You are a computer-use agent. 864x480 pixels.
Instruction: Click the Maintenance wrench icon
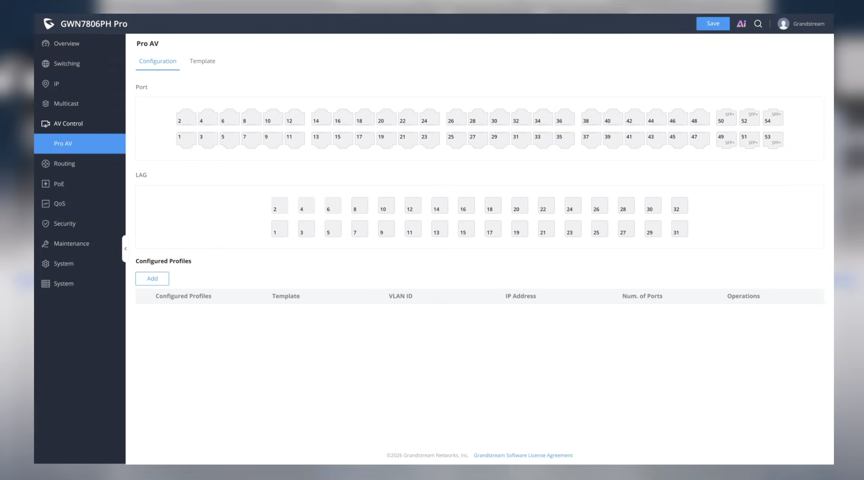click(45, 243)
